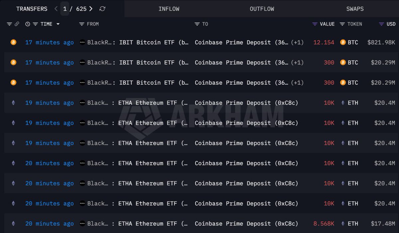The height and width of the screenshot is (233, 399).
Task: Click the page number input field
Action: coord(65,9)
